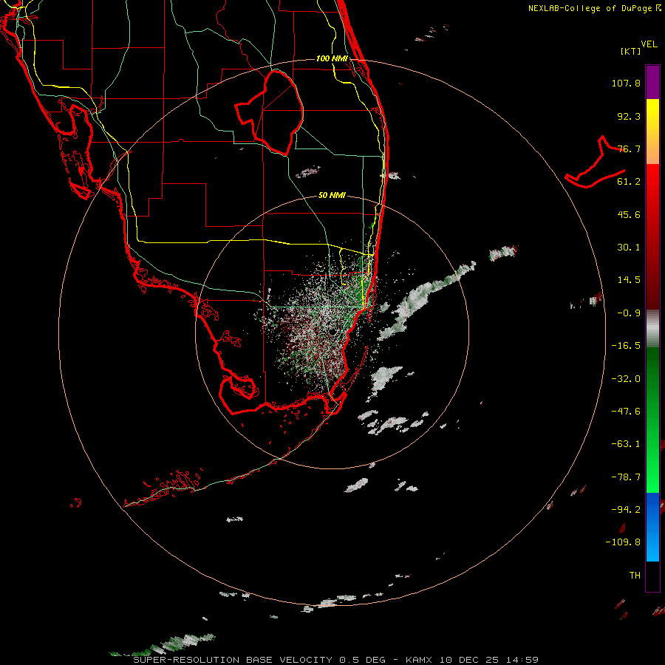
Task: Click the -32.0 velocity scale value
Action: (x=626, y=379)
